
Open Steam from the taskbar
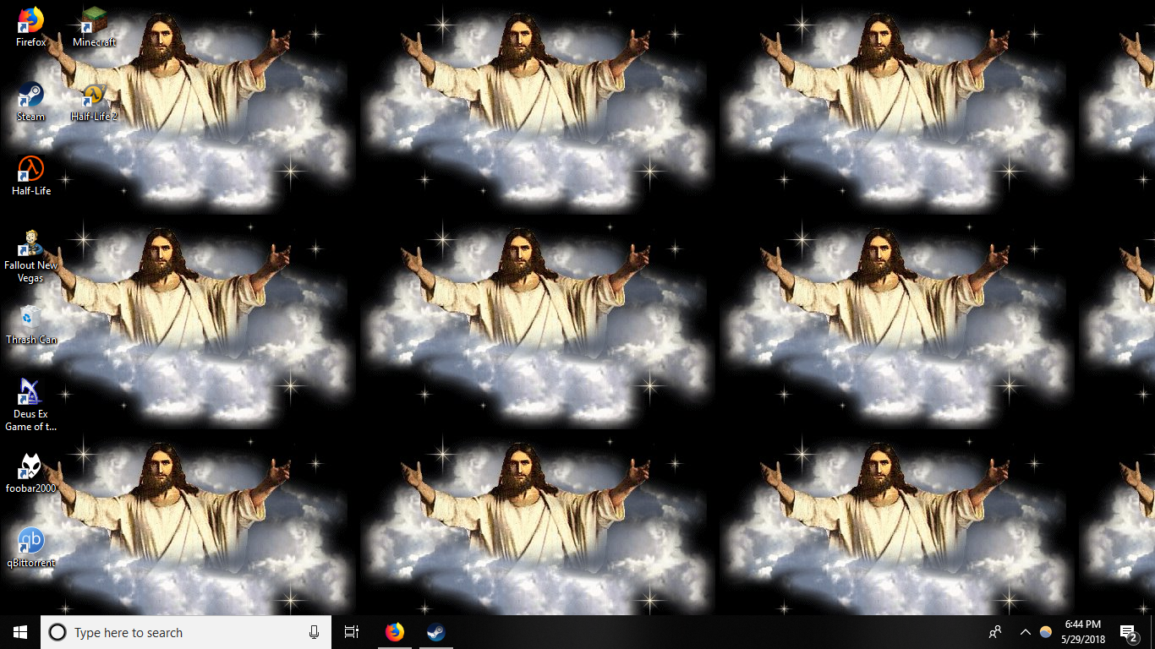coord(436,632)
